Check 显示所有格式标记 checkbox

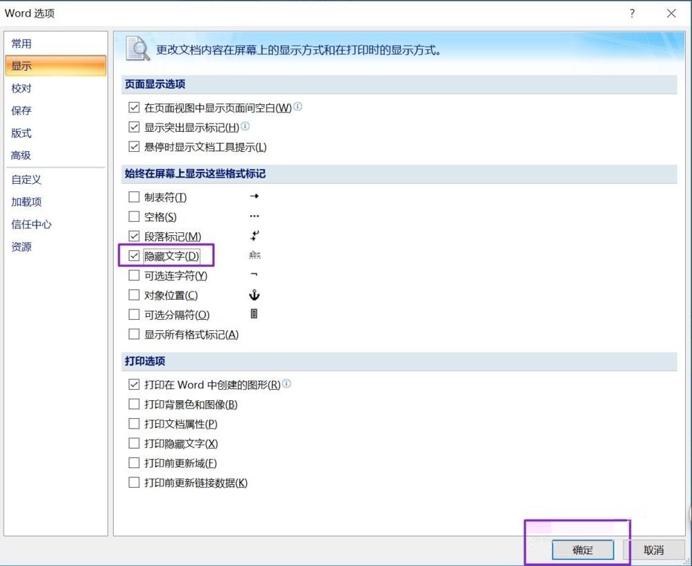point(134,334)
